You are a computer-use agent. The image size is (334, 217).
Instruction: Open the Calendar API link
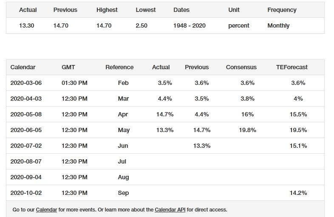pos(170,210)
